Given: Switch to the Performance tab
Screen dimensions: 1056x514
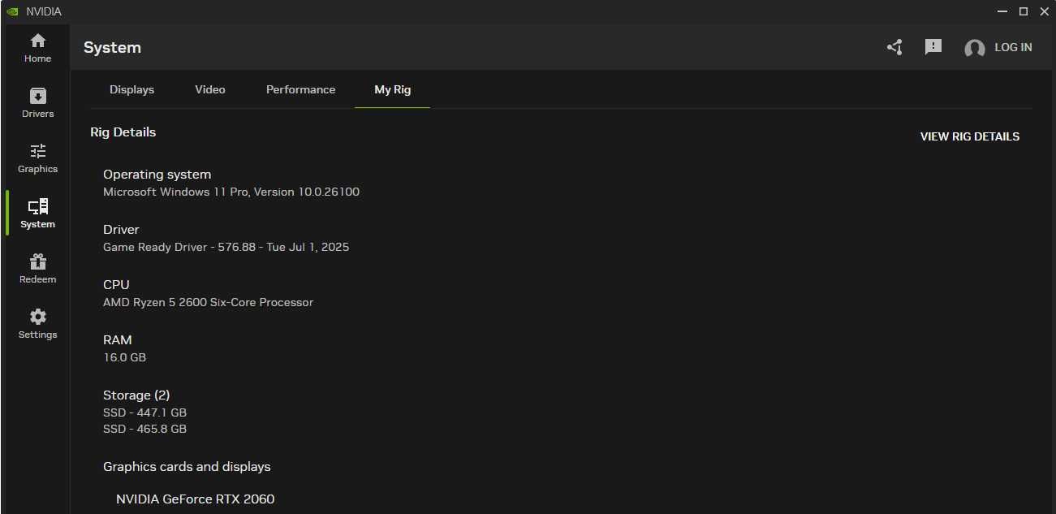Looking at the screenshot, I should [300, 89].
